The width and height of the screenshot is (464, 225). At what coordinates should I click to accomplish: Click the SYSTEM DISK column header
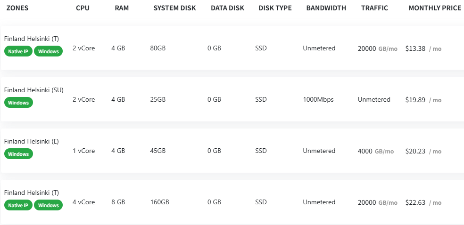(x=174, y=8)
